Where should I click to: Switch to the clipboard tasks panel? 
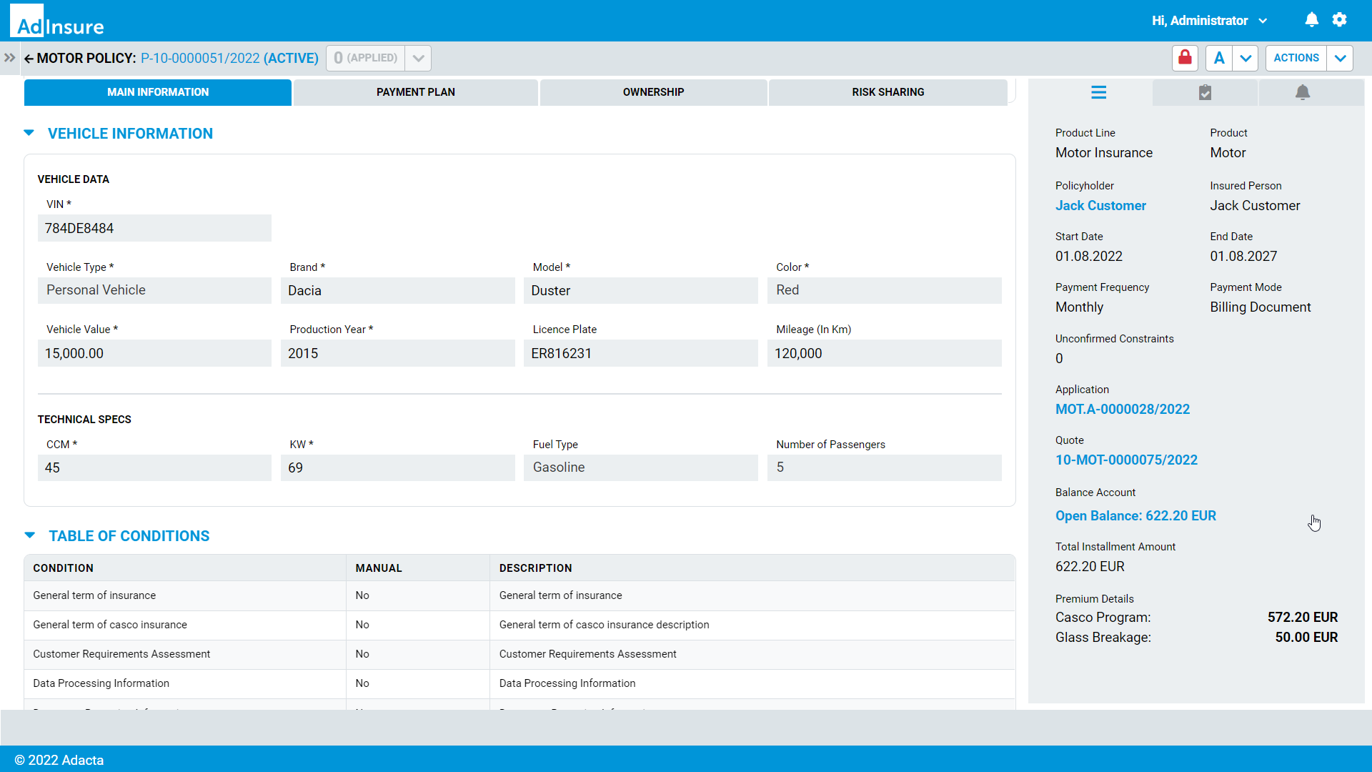pyautogui.click(x=1205, y=92)
